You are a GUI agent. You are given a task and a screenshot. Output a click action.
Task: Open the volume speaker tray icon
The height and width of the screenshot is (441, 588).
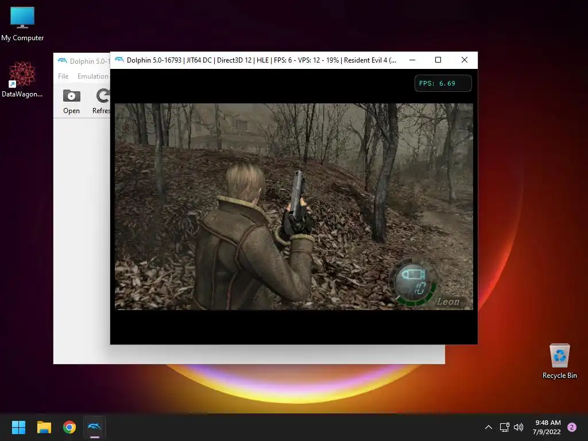(519, 427)
